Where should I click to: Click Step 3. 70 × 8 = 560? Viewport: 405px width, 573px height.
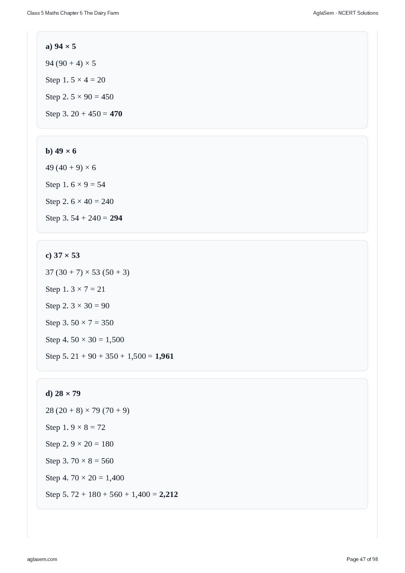(79, 461)
